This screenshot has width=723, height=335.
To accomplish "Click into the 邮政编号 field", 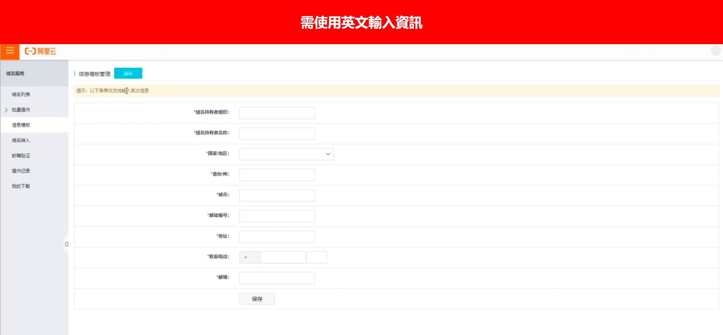I will 277,216.
